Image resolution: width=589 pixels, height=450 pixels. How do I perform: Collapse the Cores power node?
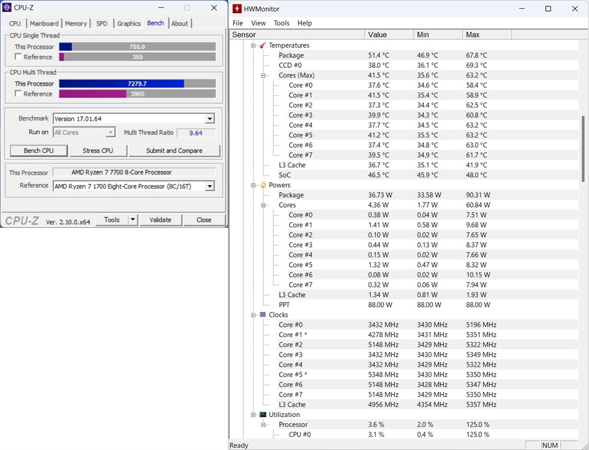click(263, 205)
